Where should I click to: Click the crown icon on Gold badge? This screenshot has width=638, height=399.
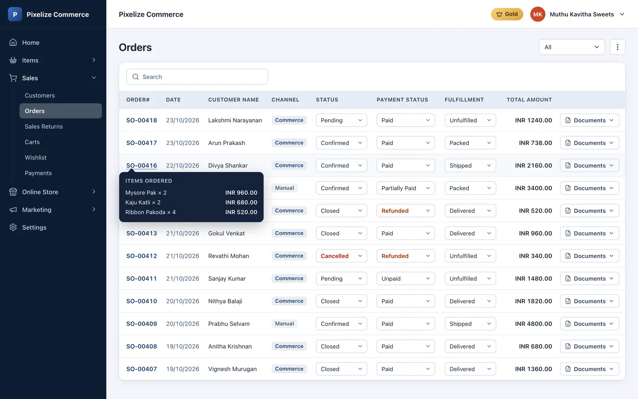tap(499, 14)
